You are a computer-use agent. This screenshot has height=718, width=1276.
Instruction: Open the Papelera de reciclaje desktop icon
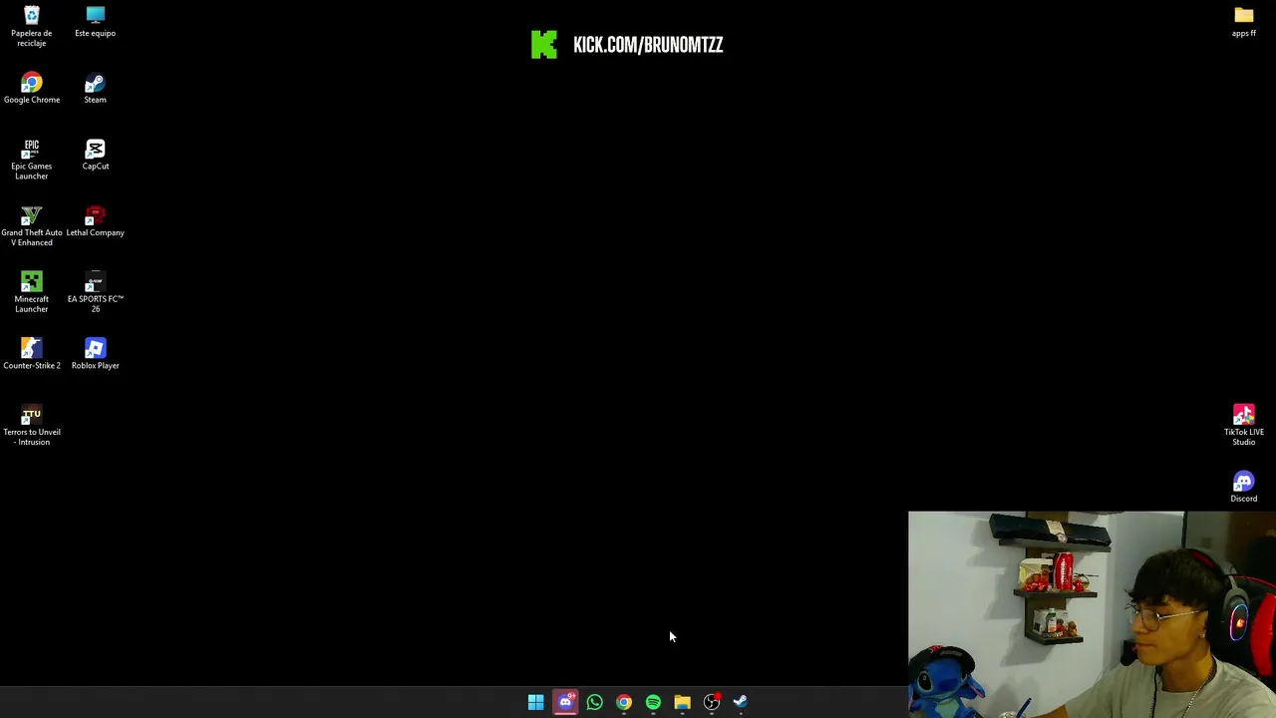[x=31, y=26]
